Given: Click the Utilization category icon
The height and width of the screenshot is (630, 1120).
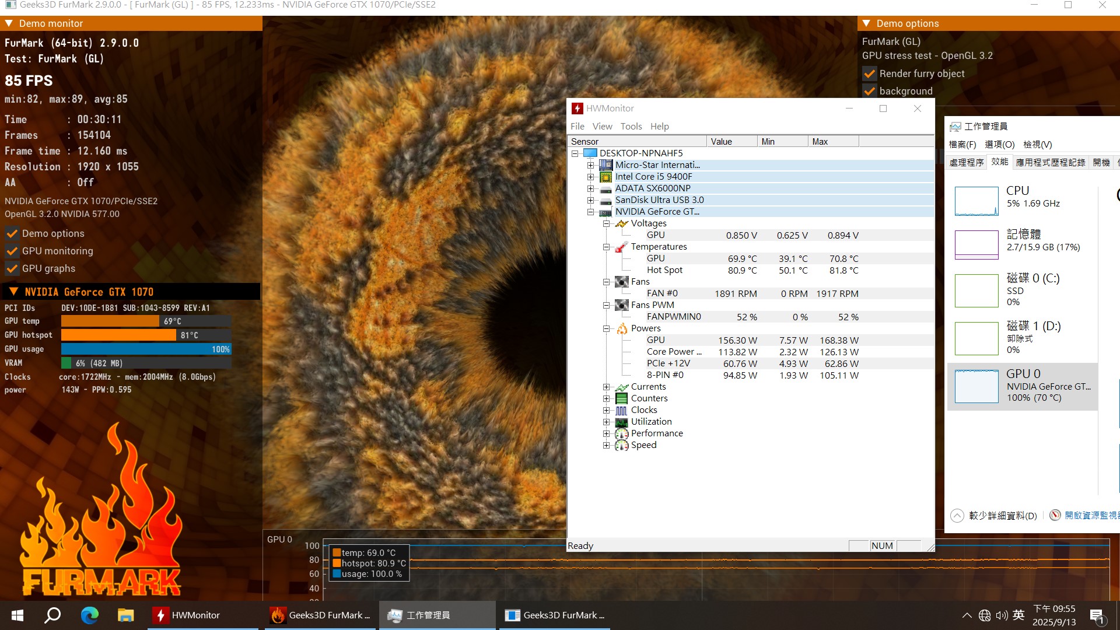Looking at the screenshot, I should coord(622,422).
